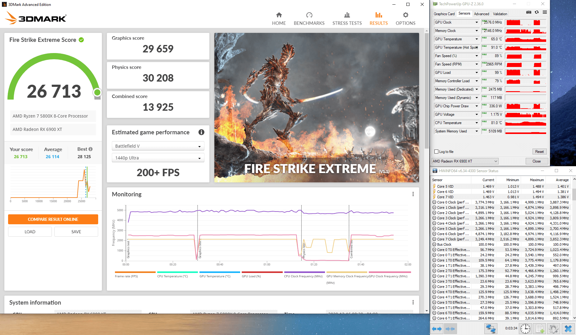
Task: Click the Average score value 26 114
Action: pyautogui.click(x=53, y=157)
